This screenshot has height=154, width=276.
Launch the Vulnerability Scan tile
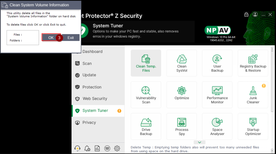coord(146,95)
